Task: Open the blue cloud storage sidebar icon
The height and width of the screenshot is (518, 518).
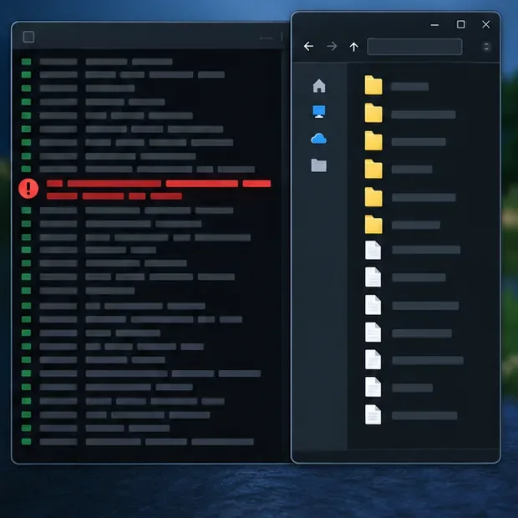Action: click(x=319, y=139)
